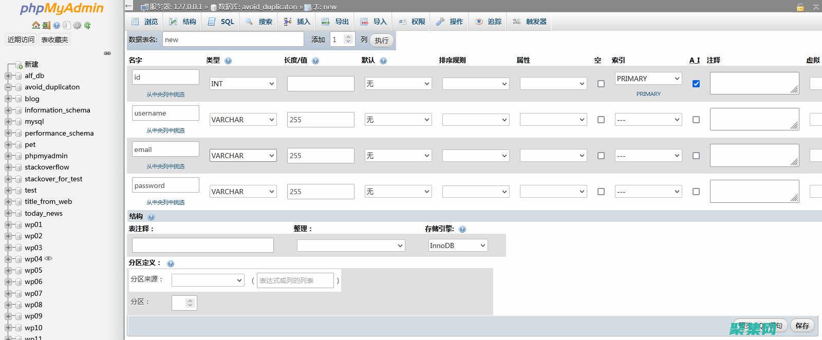This screenshot has height=340, width=822.
Task: Open the gear settings icon in sidebar
Action: (x=77, y=25)
